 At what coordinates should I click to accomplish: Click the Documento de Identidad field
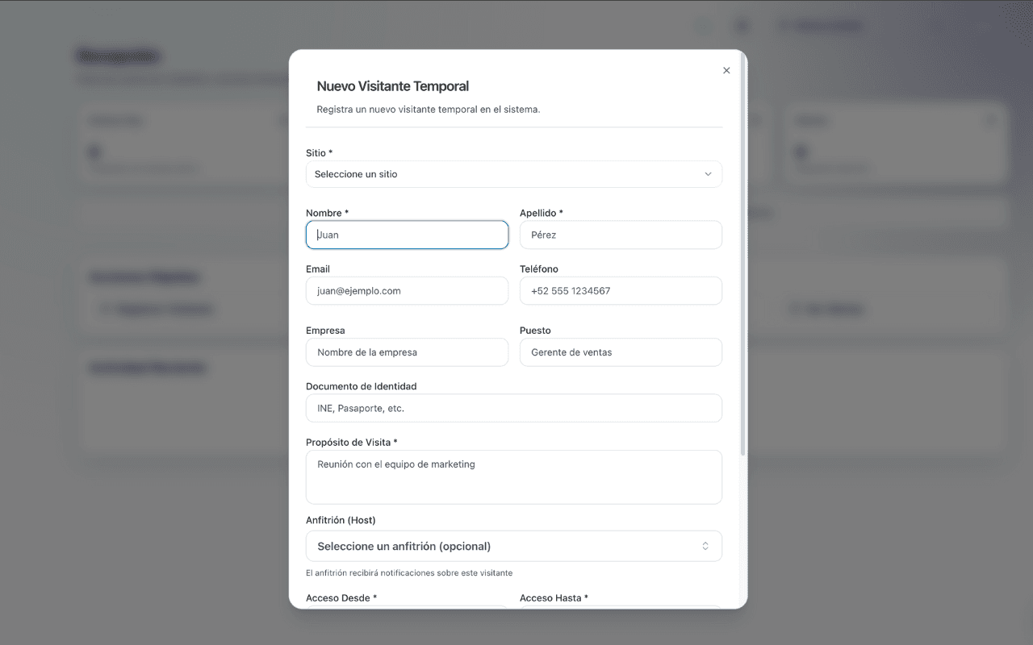tap(514, 408)
